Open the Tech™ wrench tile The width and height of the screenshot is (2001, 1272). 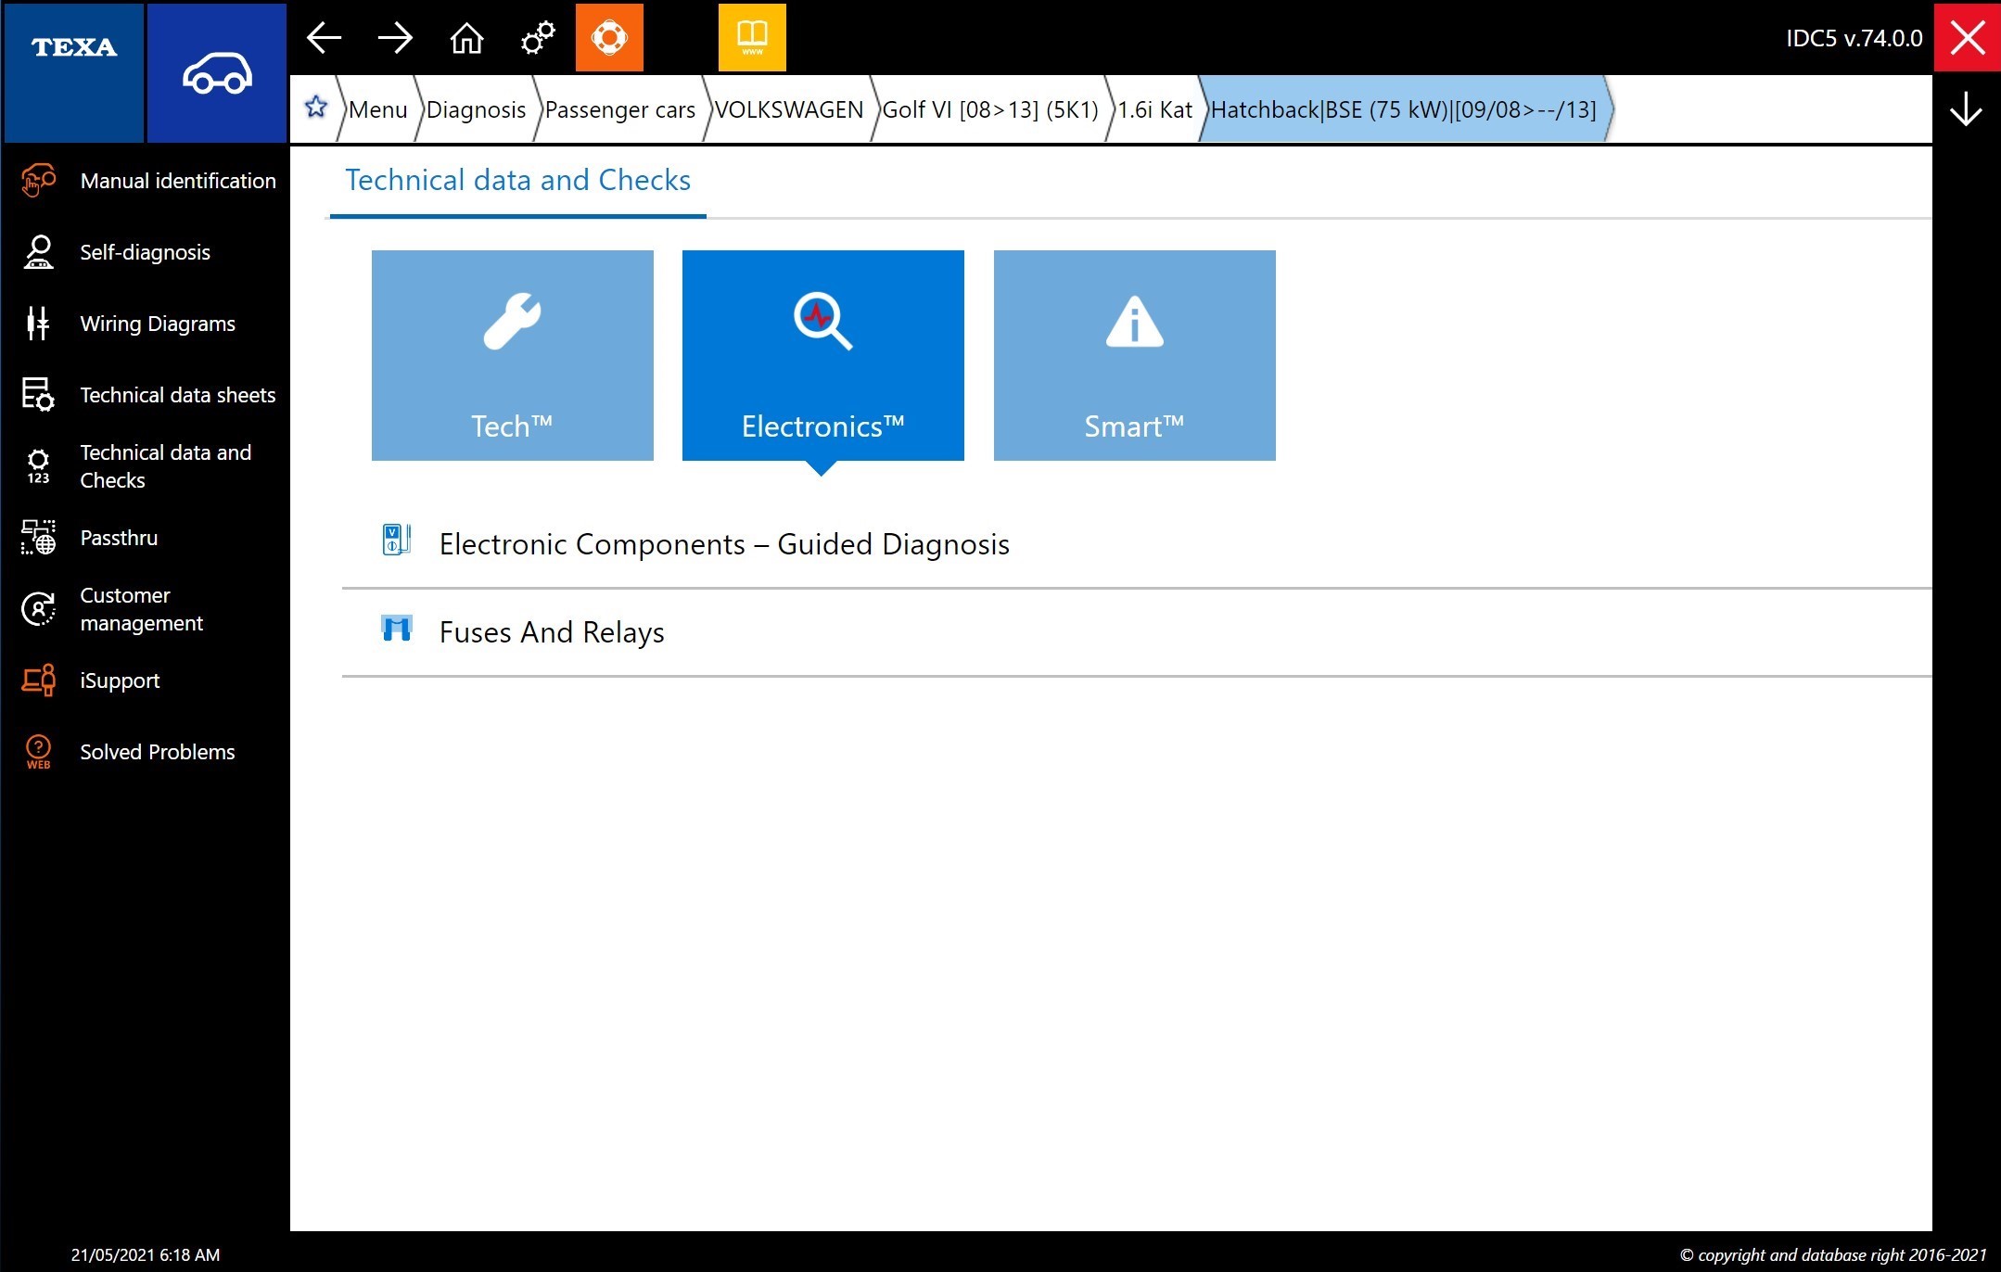coord(512,355)
